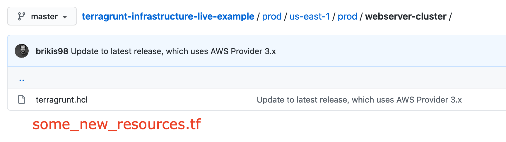Click the brikis98 avatar picture
The width and height of the screenshot is (506, 142).
point(22,51)
